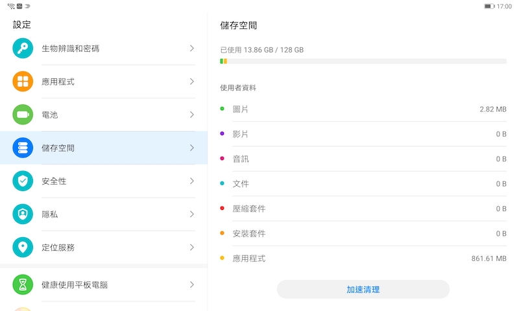Tap the 定位服務 location pin icon

(23, 248)
